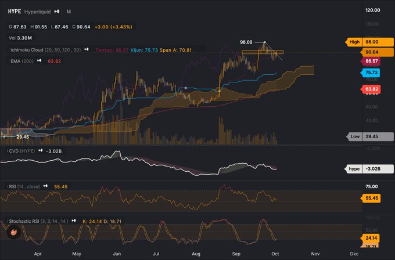Open the HYPE ticker symbol selector
Screen dimensions: 395x260
point(15,12)
